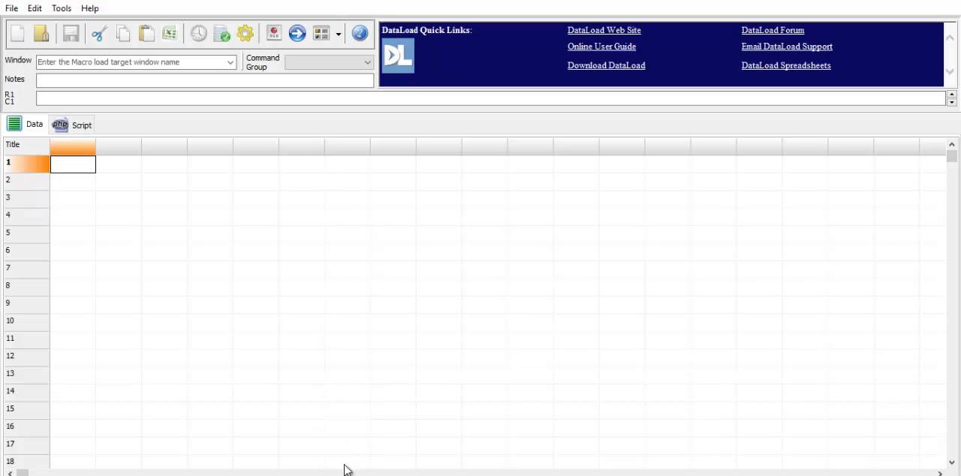Viewport: 961px width, 476px height.
Task: Open the Window target name dropdown
Action: [230, 62]
